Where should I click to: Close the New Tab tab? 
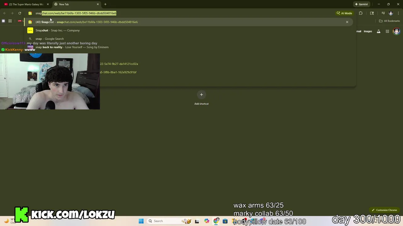[x=98, y=4]
